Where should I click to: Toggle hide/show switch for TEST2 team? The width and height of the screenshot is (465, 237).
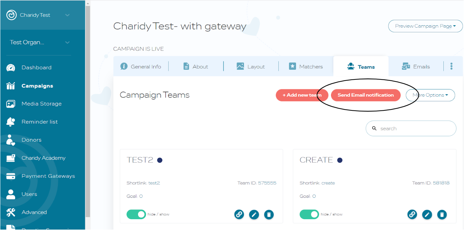136,214
